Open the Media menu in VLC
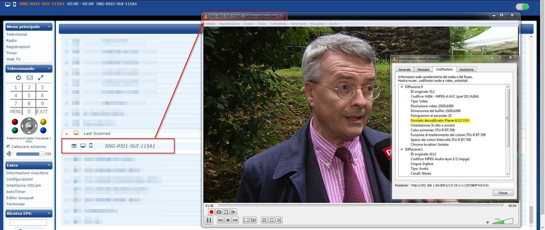This screenshot has width=545, height=230. pos(210,24)
